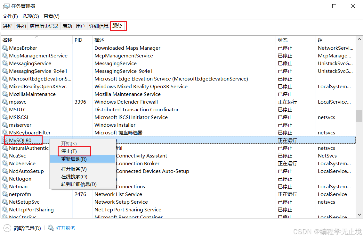Click the NetSetupSvc service icon
This screenshot has height=238, width=363.
pos(5,202)
